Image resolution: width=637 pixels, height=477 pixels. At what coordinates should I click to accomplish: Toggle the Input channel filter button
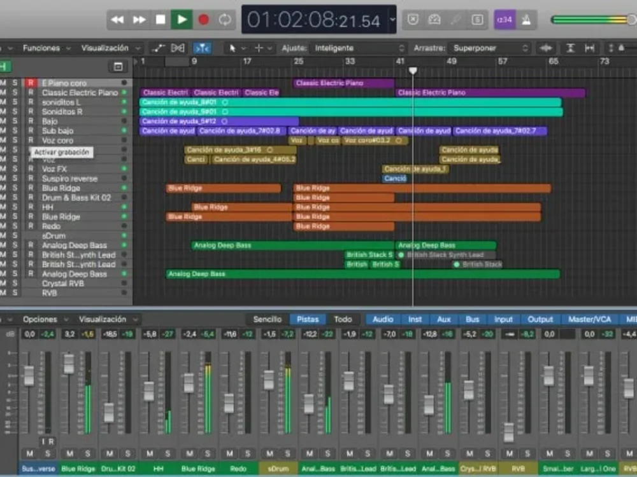503,320
